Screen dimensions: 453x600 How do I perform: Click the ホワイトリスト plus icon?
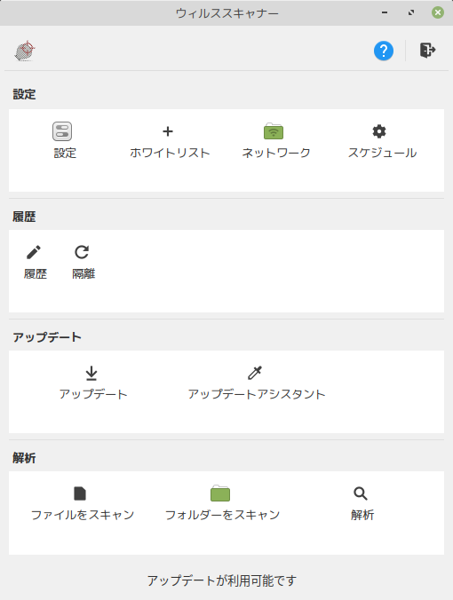coord(168,131)
